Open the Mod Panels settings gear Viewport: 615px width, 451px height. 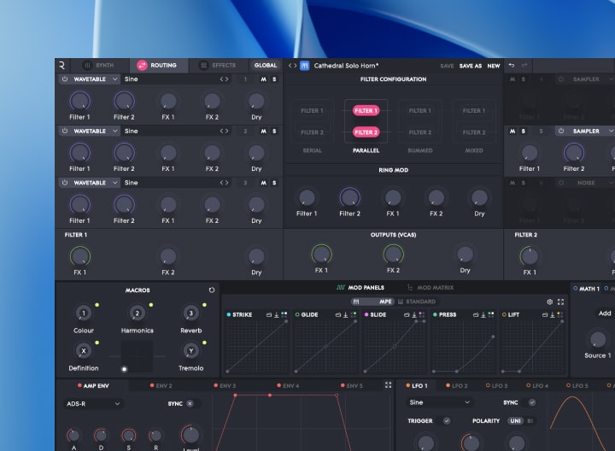[550, 302]
